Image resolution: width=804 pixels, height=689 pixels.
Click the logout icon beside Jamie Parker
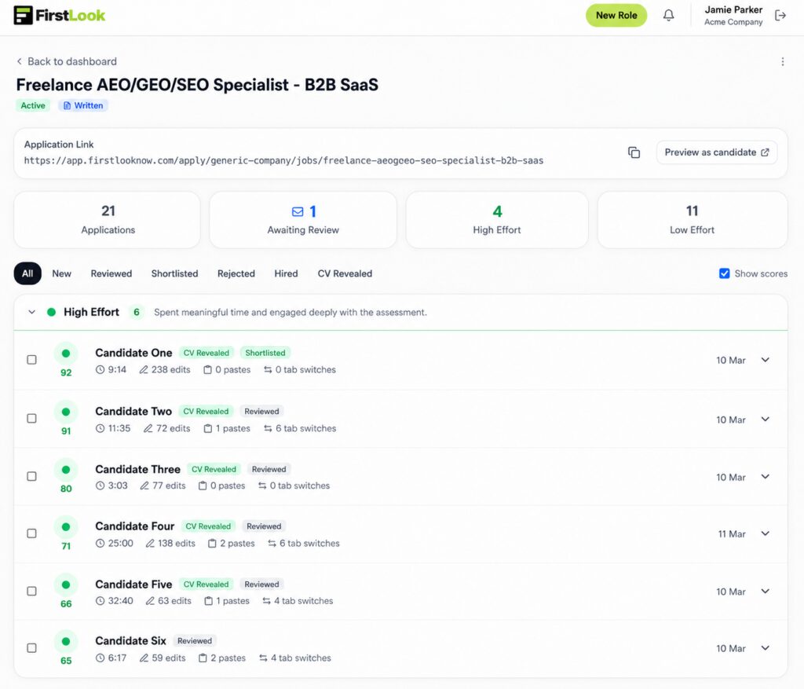[x=780, y=16]
